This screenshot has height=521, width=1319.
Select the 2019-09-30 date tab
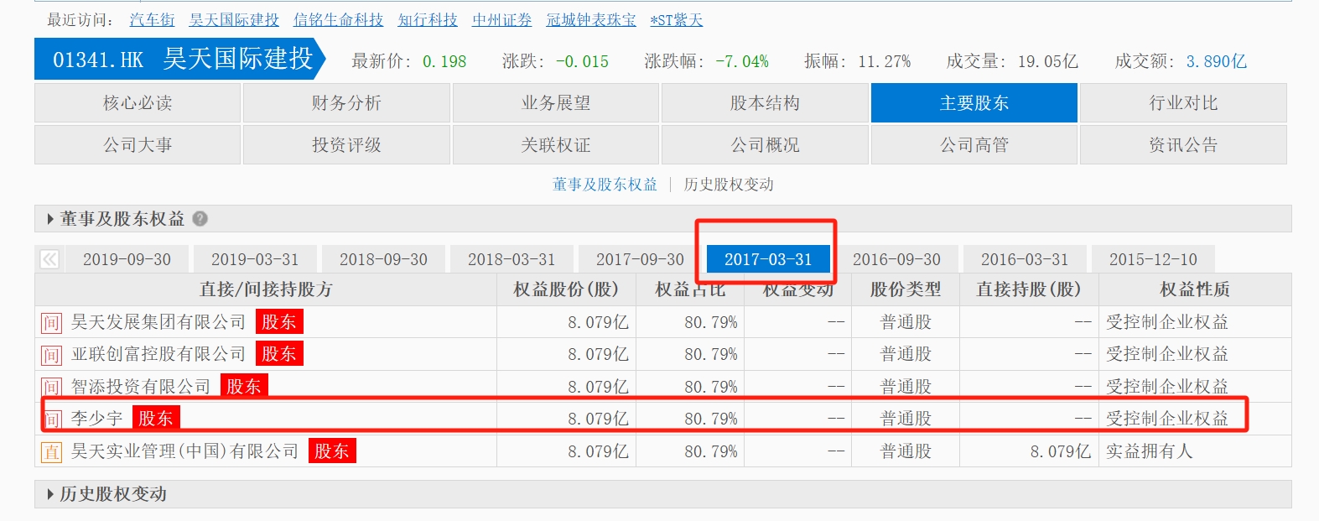(127, 259)
